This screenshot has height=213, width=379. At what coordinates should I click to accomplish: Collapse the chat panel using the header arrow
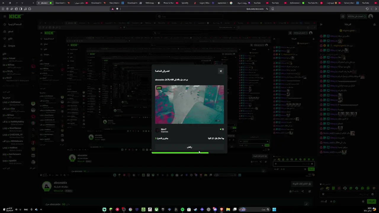321,24
